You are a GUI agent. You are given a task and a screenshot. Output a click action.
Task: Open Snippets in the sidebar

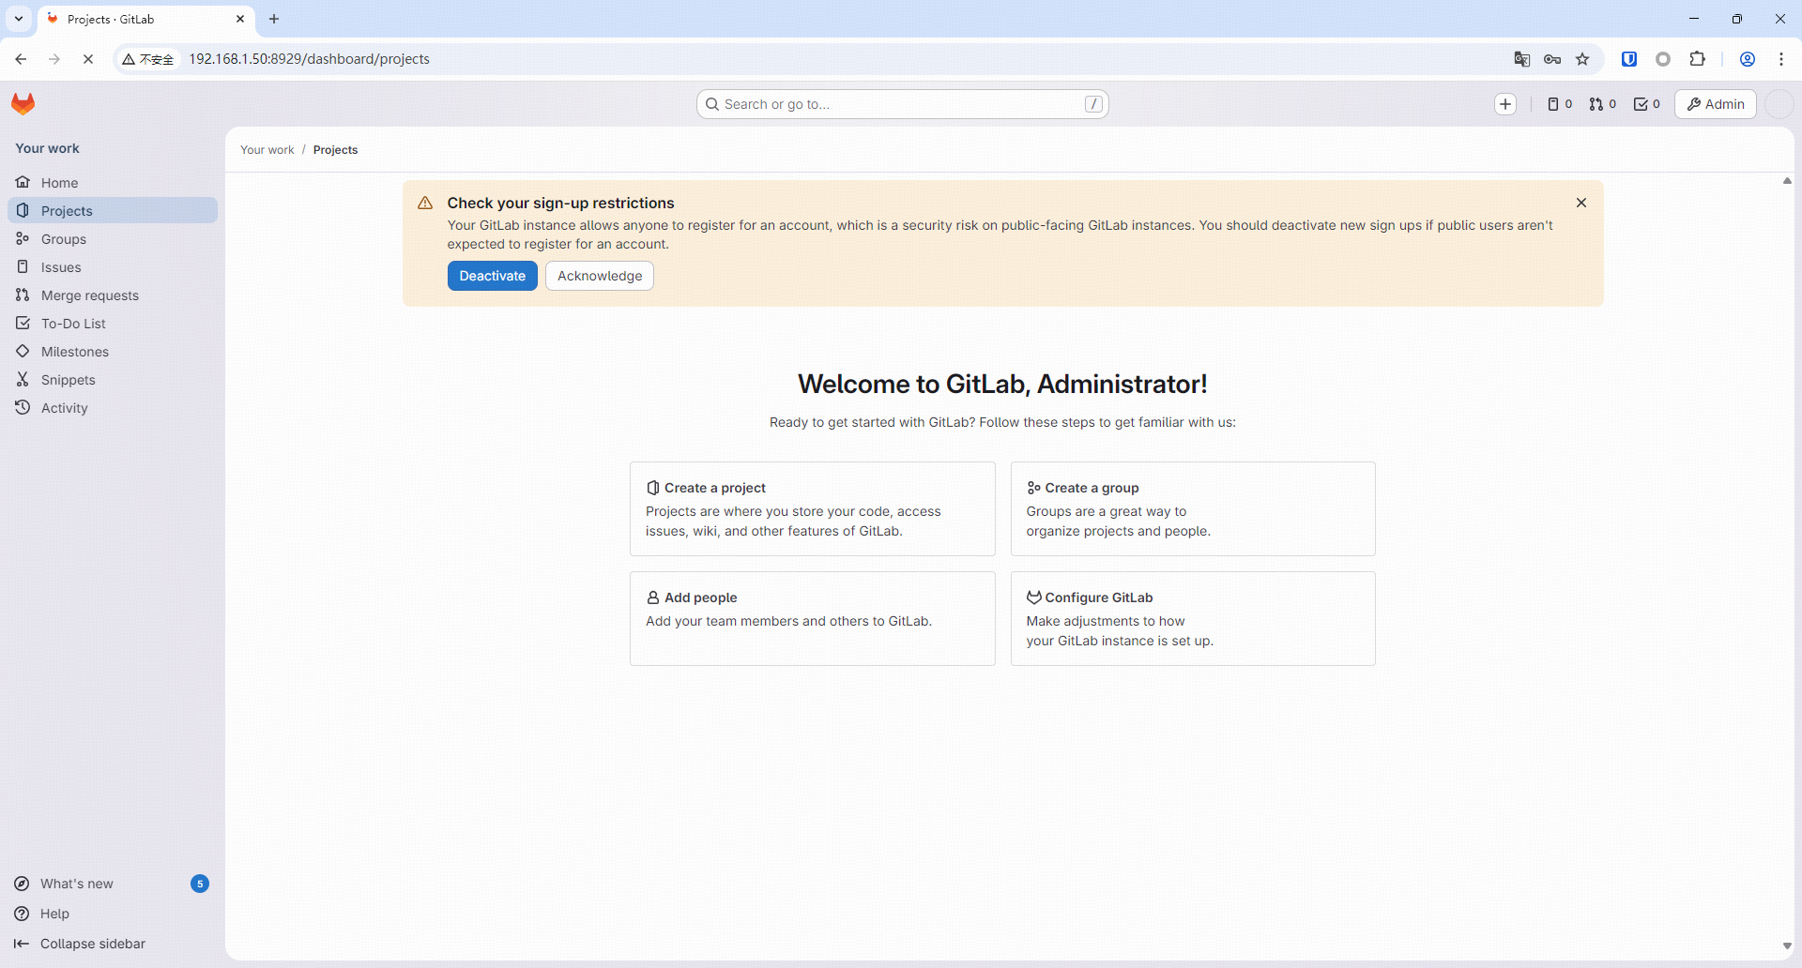point(113,380)
